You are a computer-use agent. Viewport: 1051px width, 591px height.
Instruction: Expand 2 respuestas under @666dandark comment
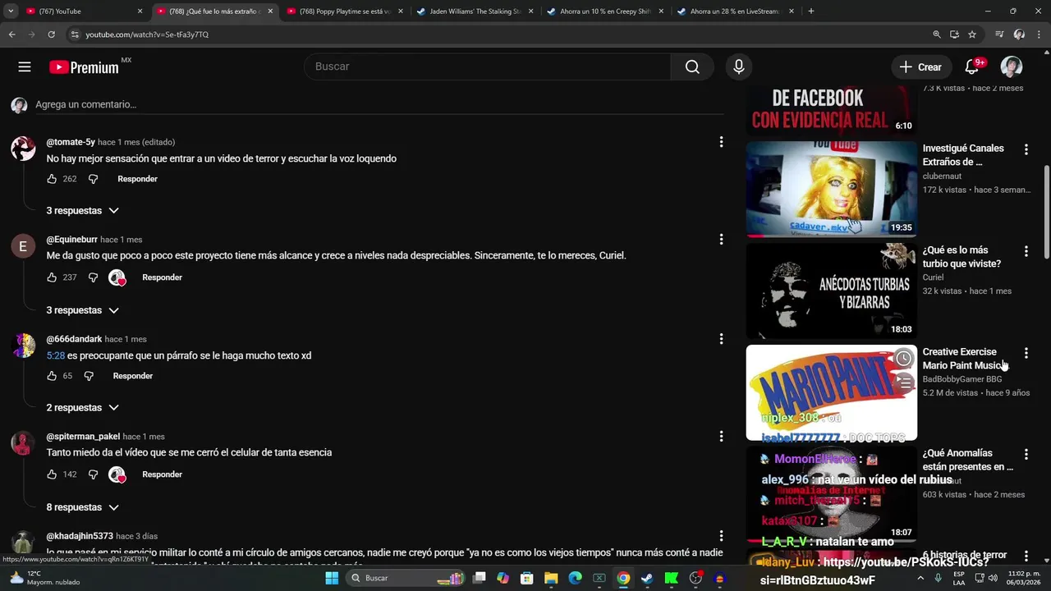click(x=82, y=408)
